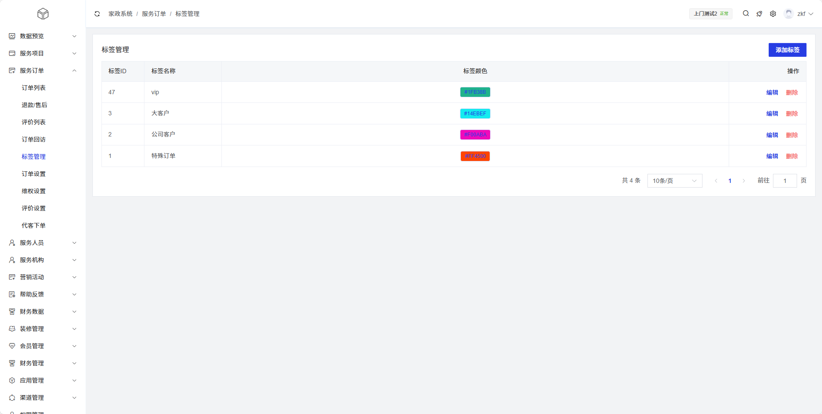
Task: Click the 渠道管理 sidebar icon
Action: (12, 398)
